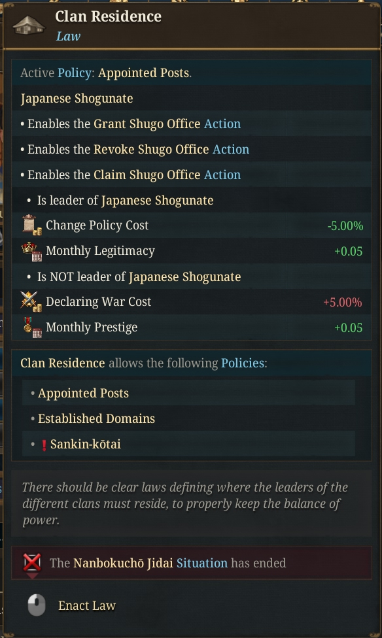Select the Appointed Posts policy
Image resolution: width=382 pixels, height=638 pixels.
[x=83, y=393]
